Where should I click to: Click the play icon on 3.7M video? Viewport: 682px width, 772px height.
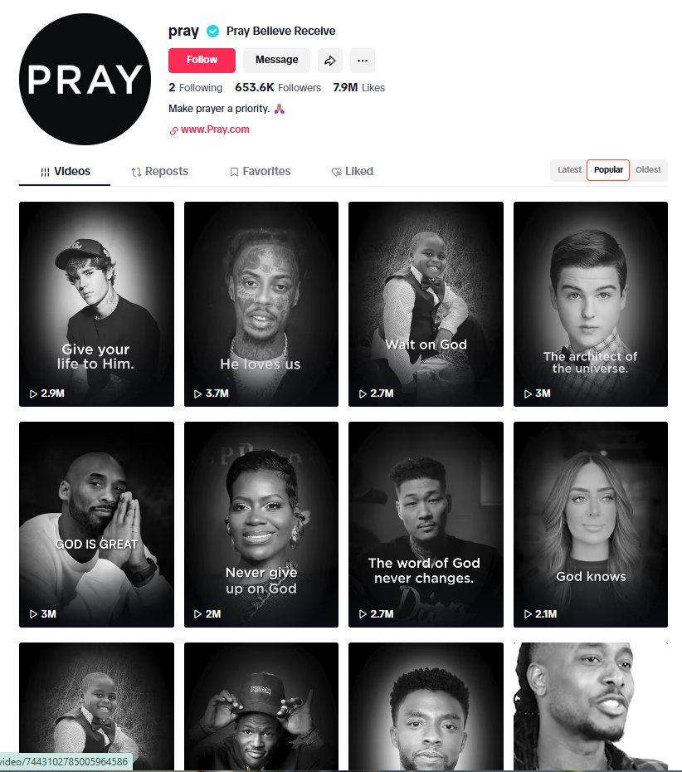pyautogui.click(x=197, y=393)
